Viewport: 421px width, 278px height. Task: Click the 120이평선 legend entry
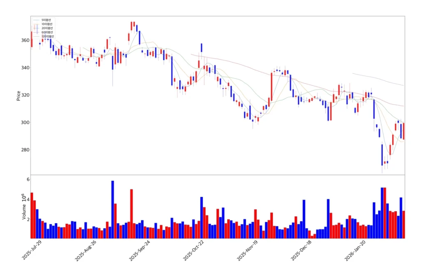tap(48, 36)
